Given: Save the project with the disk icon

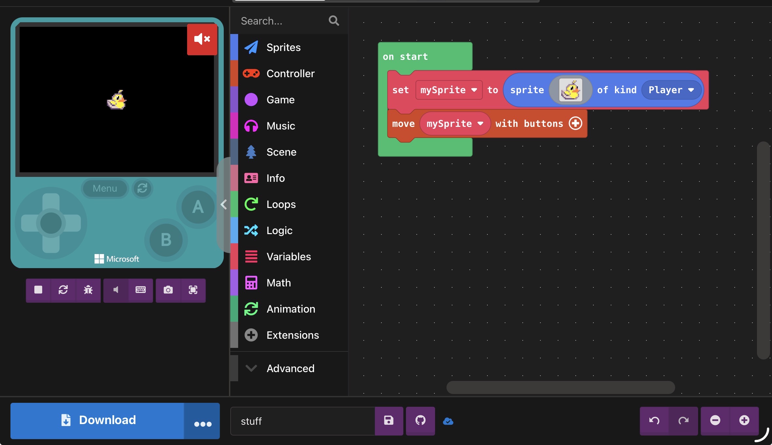Looking at the screenshot, I should (x=389, y=420).
